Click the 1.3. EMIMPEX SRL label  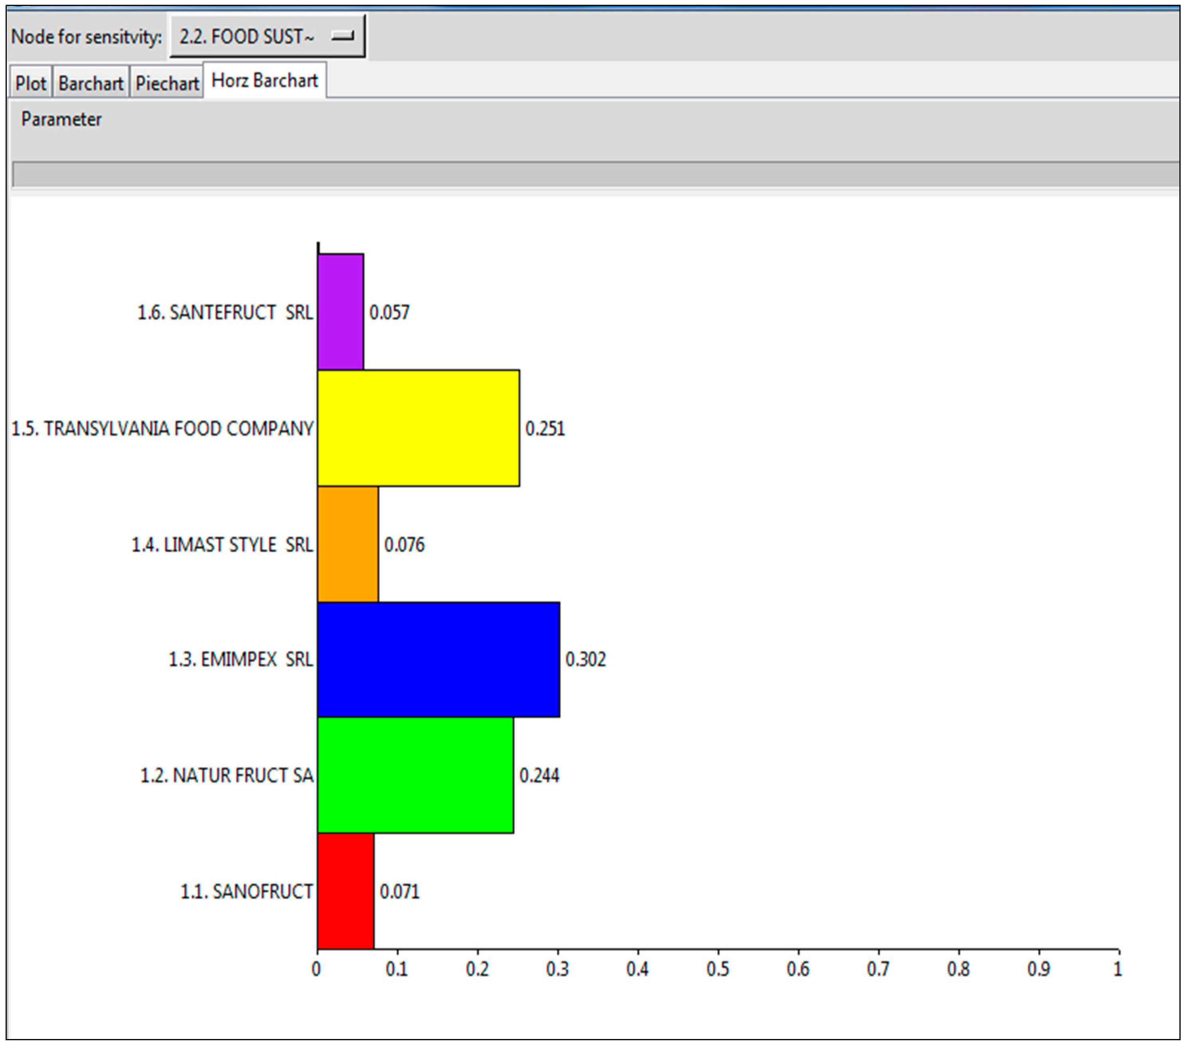(241, 659)
